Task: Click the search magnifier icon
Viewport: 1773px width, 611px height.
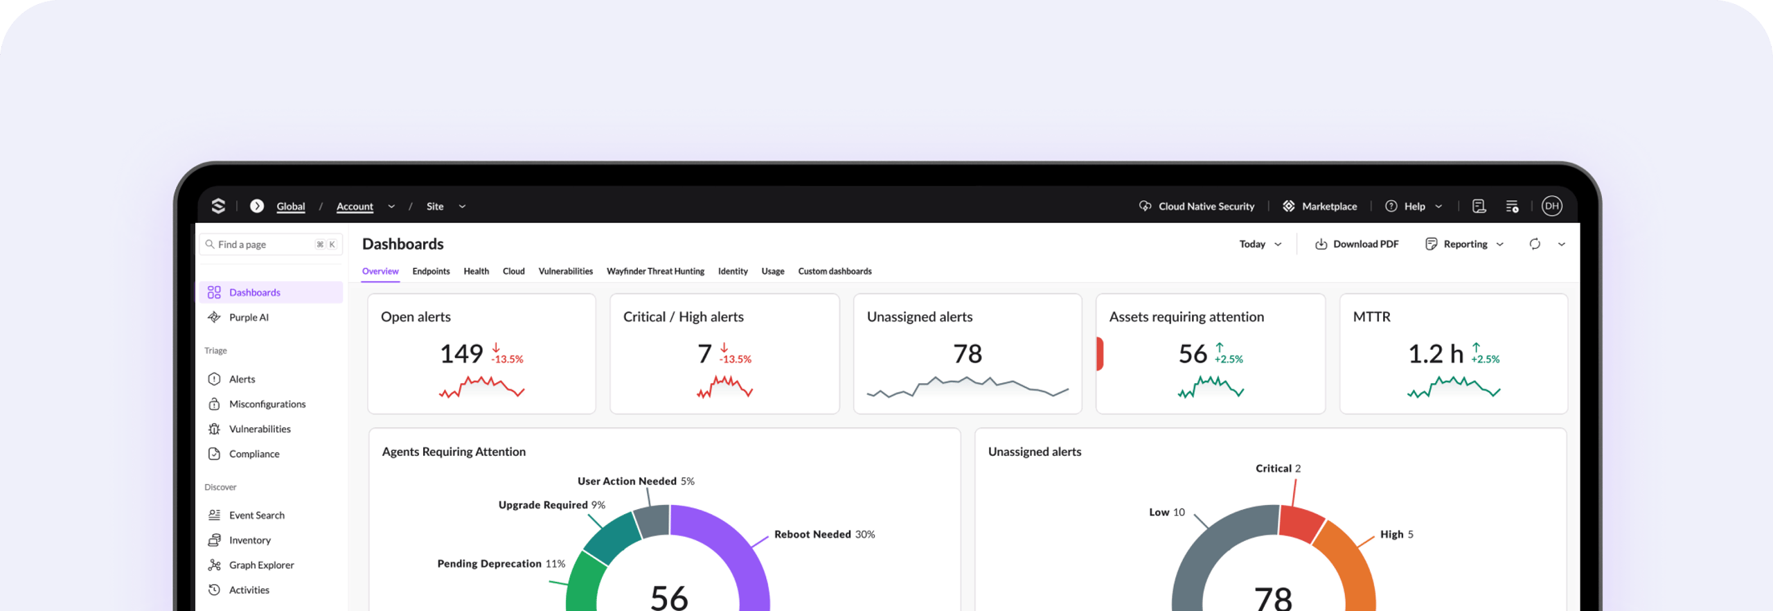Action: tap(210, 244)
